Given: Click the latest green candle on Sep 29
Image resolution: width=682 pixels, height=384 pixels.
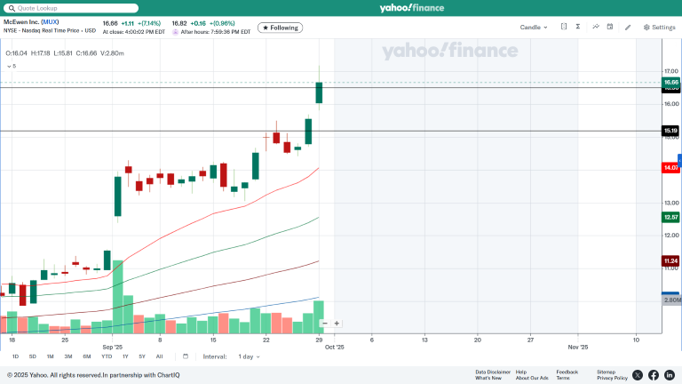Looking at the screenshot, I should click(x=319, y=92).
